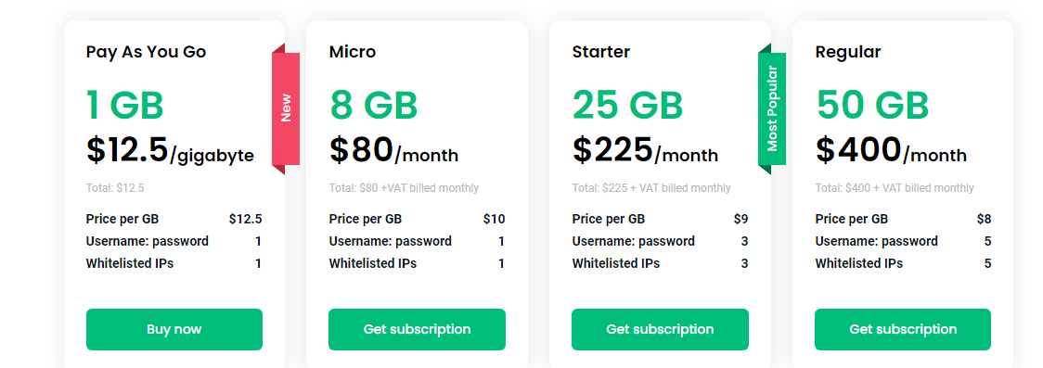Image resolution: width=1043 pixels, height=368 pixels.
Task: Select the Regular plan title
Action: coord(848,52)
